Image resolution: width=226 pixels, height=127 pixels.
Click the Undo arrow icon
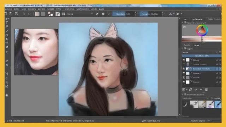tap(24, 14)
